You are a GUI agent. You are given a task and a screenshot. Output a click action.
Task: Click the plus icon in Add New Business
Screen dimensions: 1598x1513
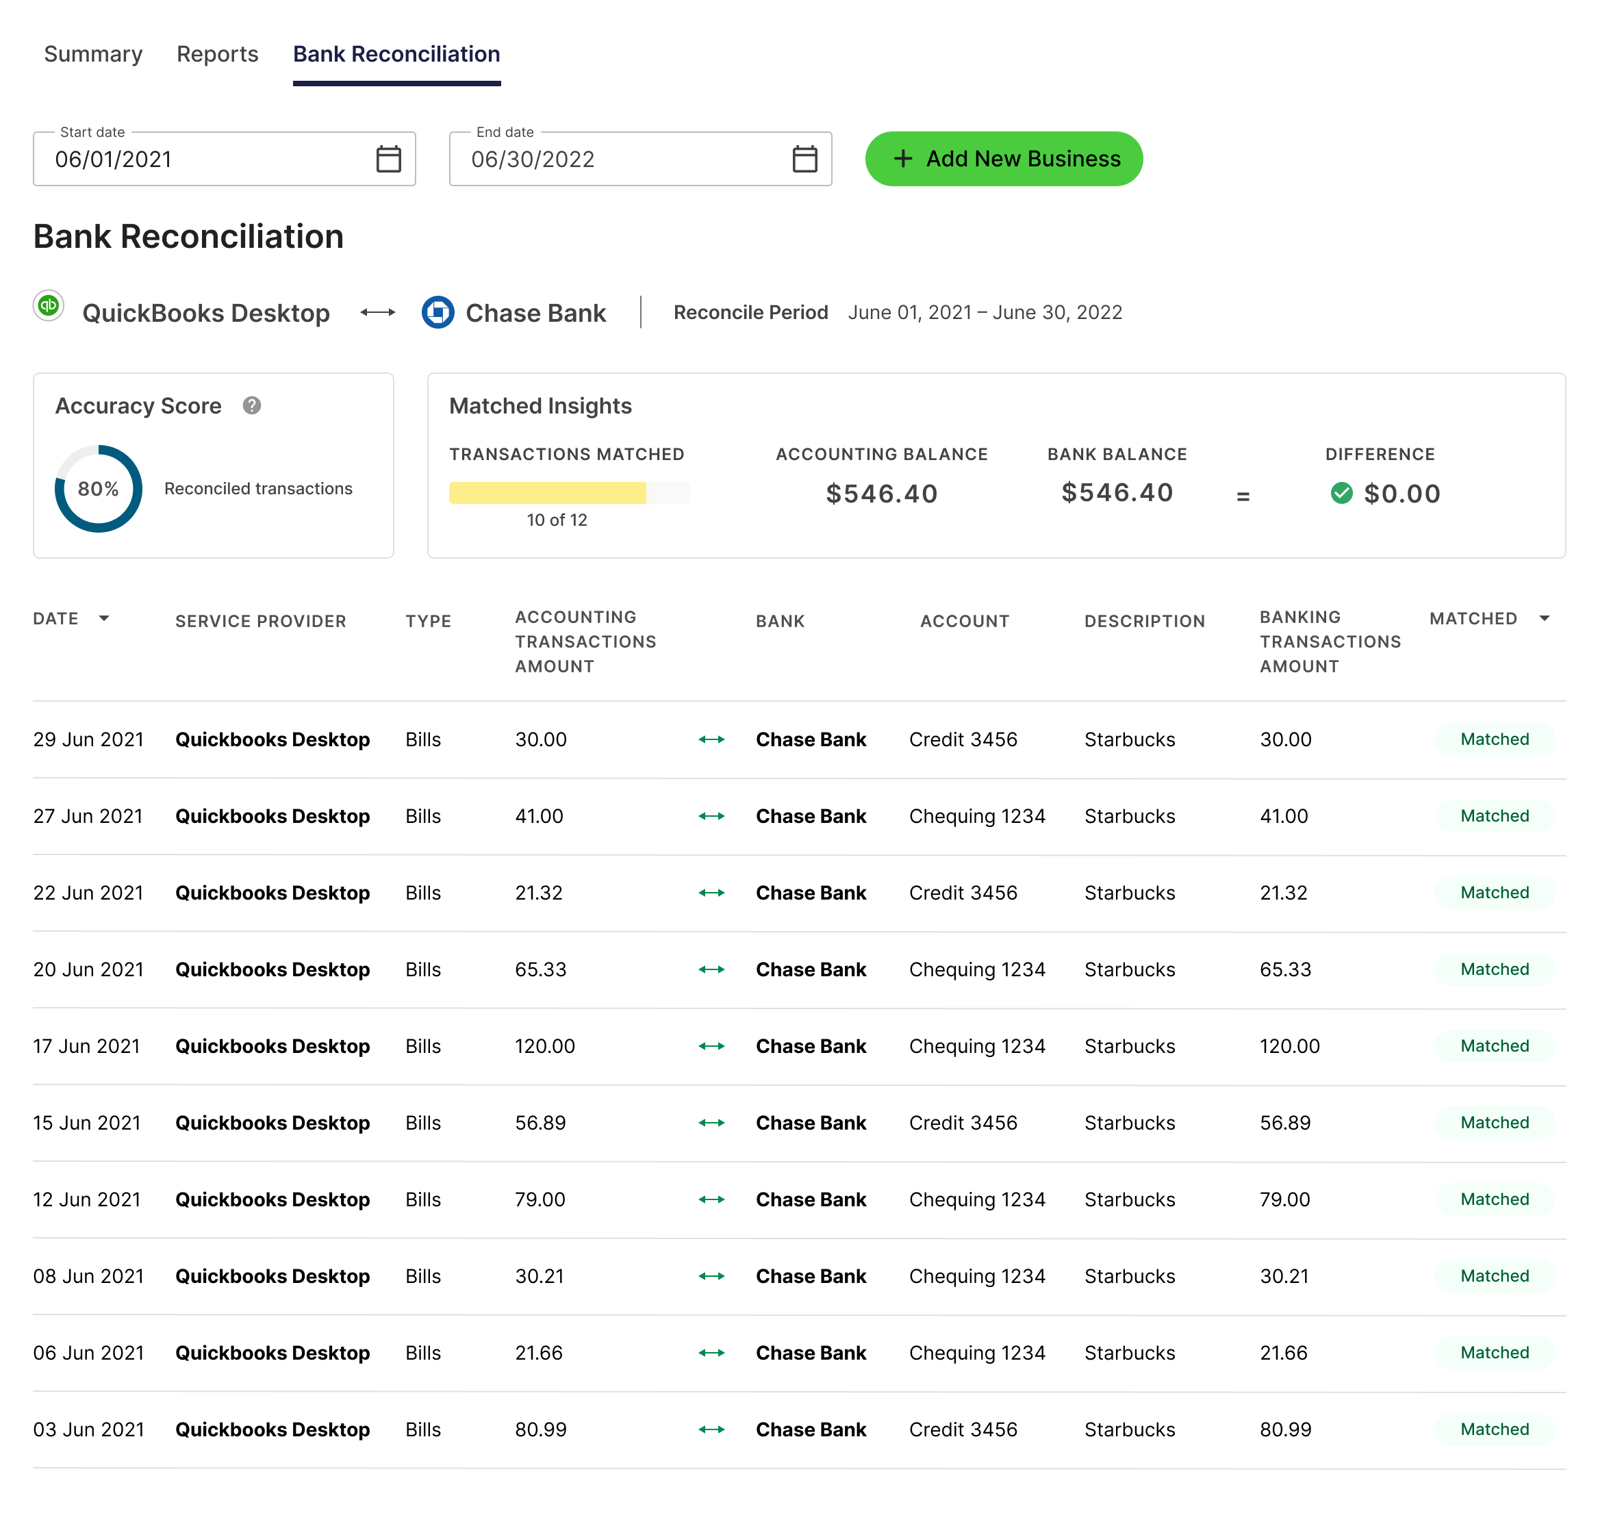point(902,159)
